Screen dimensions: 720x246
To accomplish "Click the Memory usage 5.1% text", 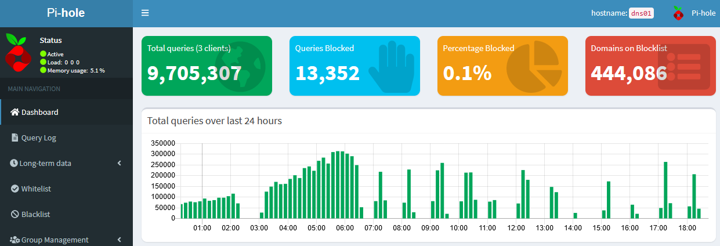I will [76, 70].
